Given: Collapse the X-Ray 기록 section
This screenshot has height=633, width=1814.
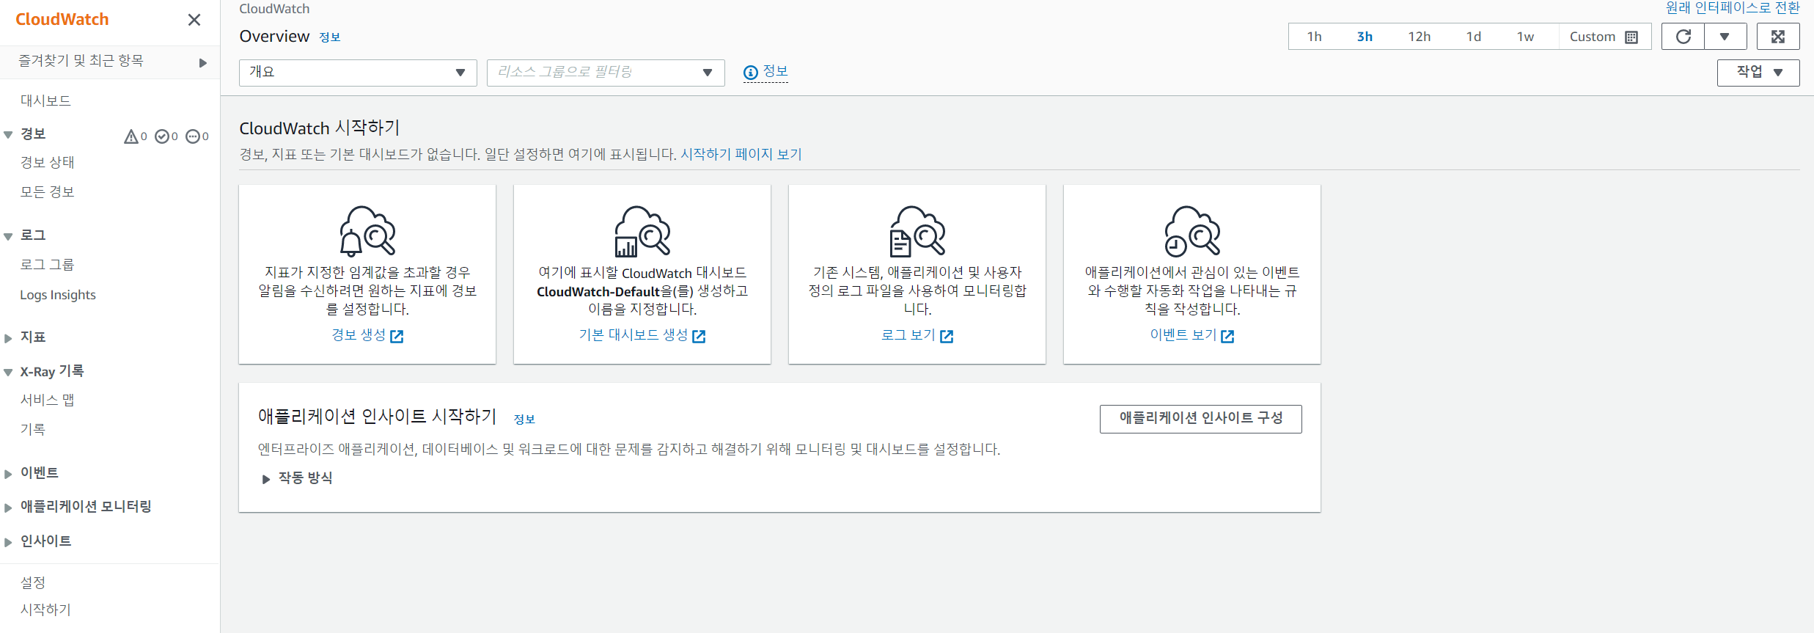Looking at the screenshot, I should (8, 373).
